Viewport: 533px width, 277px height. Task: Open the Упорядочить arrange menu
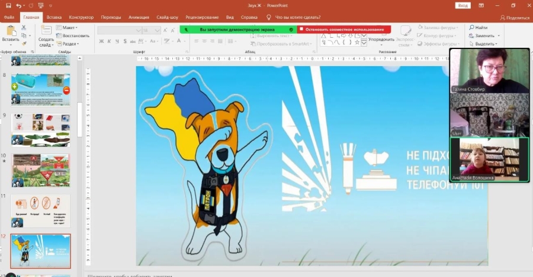click(381, 40)
